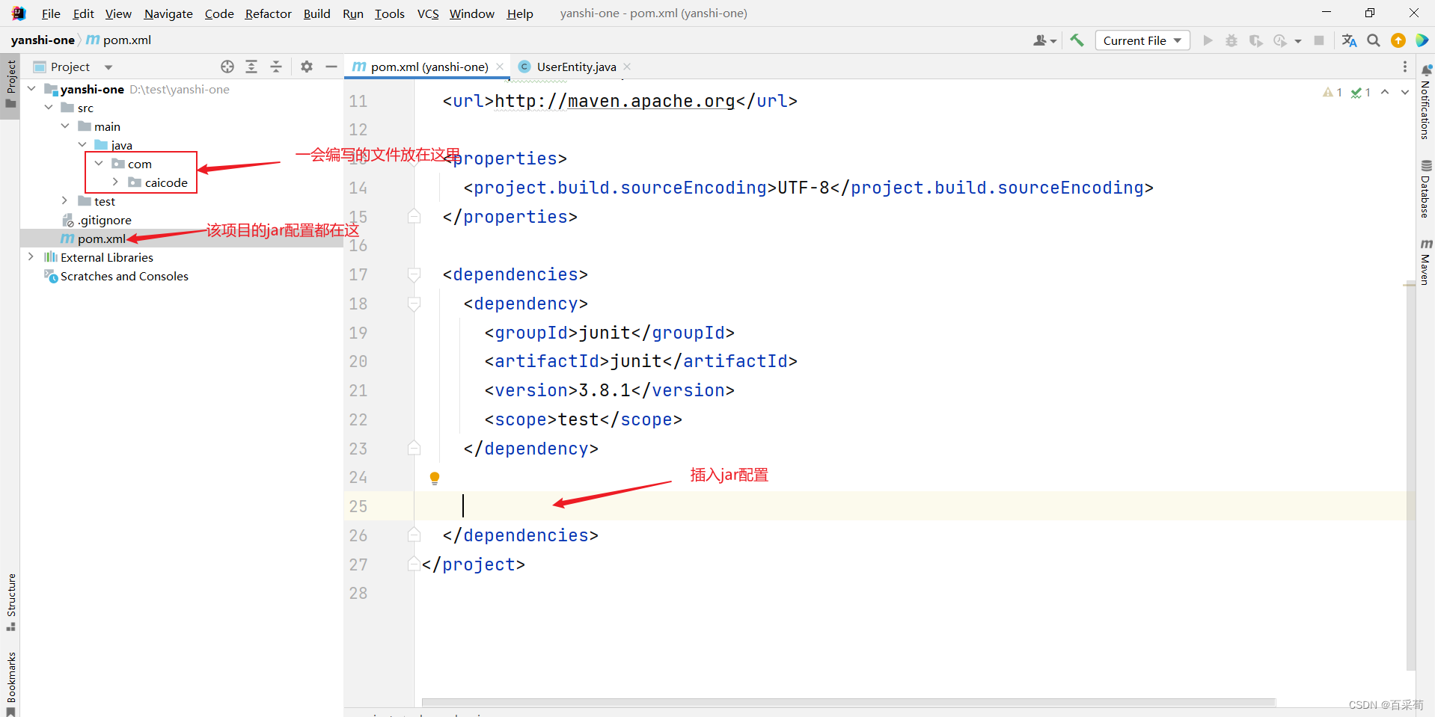This screenshot has height=717, width=1435.
Task: Click the Translate icon in toolbar
Action: pyautogui.click(x=1349, y=40)
